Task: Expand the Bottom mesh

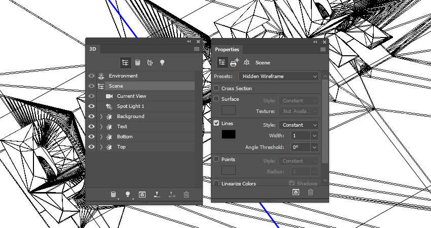Action: pyautogui.click(x=101, y=137)
